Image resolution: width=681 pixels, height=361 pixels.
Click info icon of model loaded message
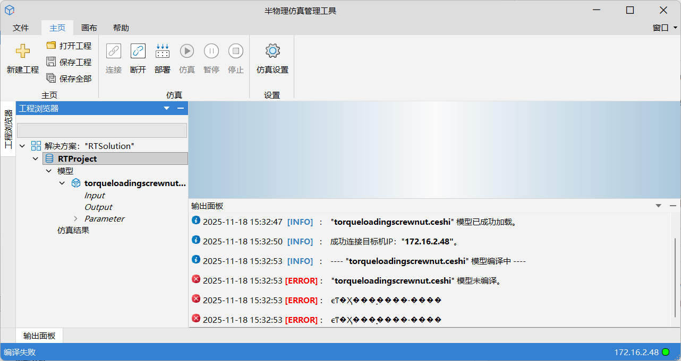pos(195,221)
